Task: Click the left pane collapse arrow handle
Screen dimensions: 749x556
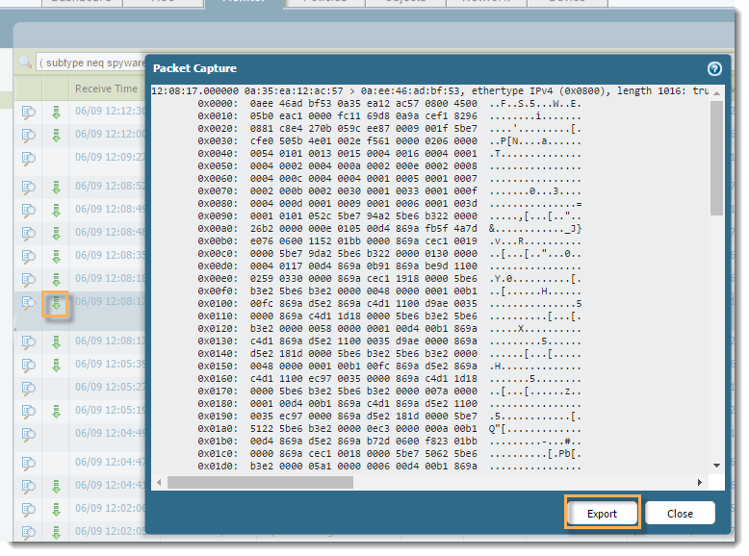Action: tap(14, 329)
